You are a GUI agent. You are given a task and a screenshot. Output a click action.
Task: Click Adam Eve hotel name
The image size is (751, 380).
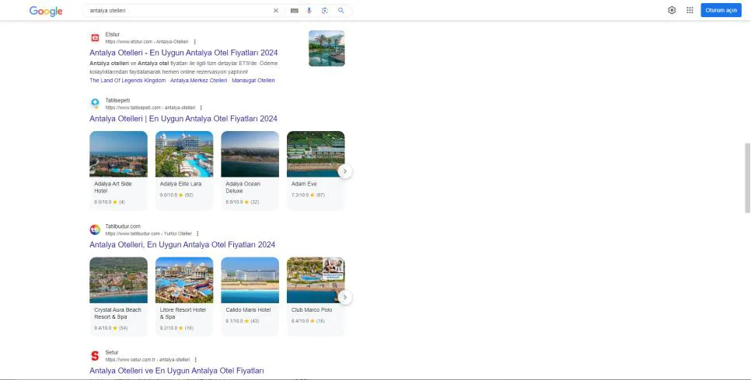tap(304, 184)
